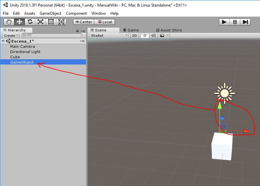
Task: Step forward one frame
Action: click(x=245, y=22)
